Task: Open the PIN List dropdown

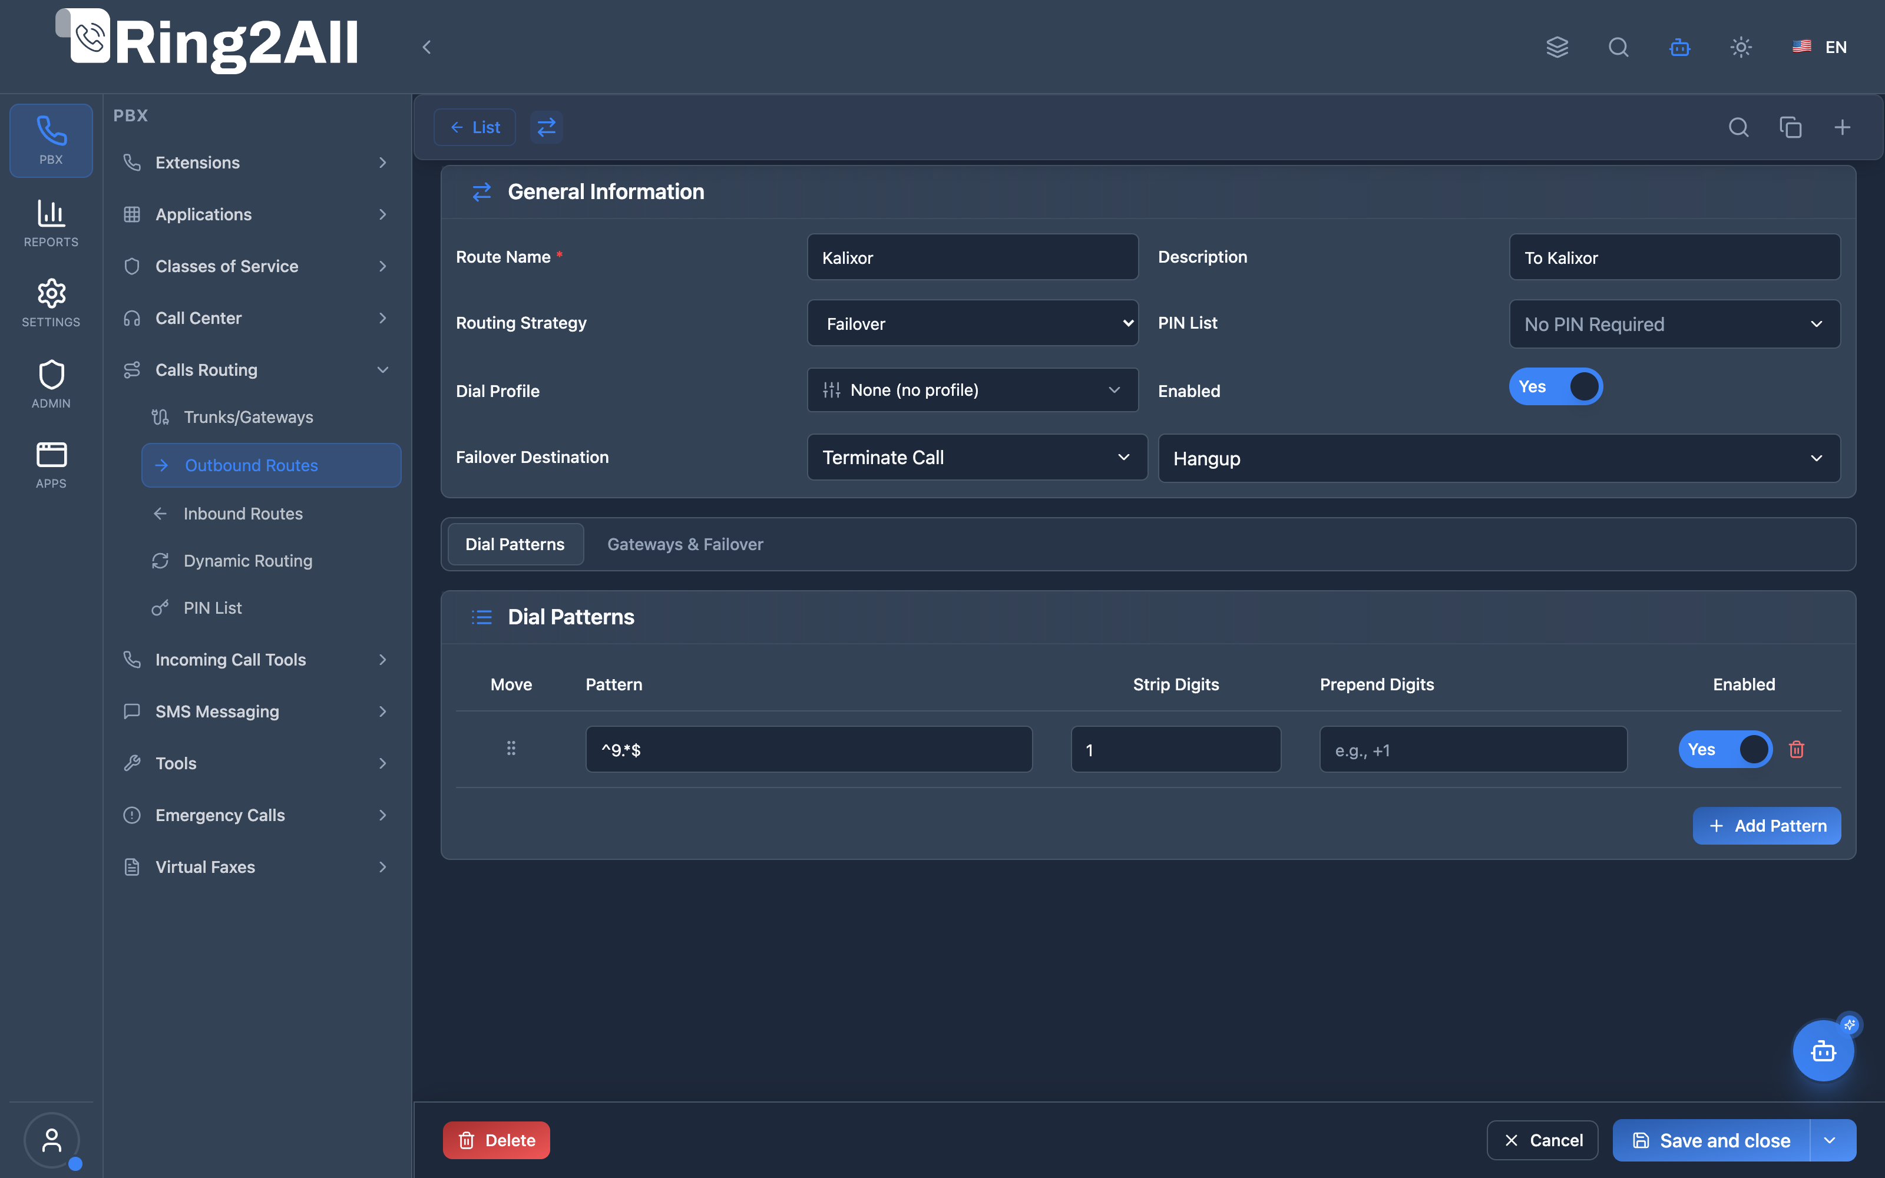Action: pos(1675,323)
